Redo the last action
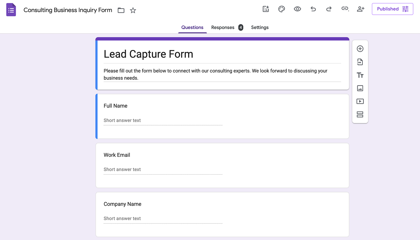Screen dimensions: 420x240 pos(329,9)
